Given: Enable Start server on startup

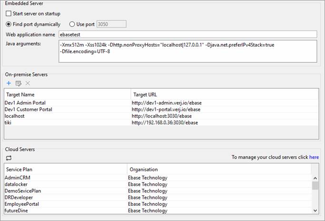Looking at the screenshot, I should coord(9,14).
